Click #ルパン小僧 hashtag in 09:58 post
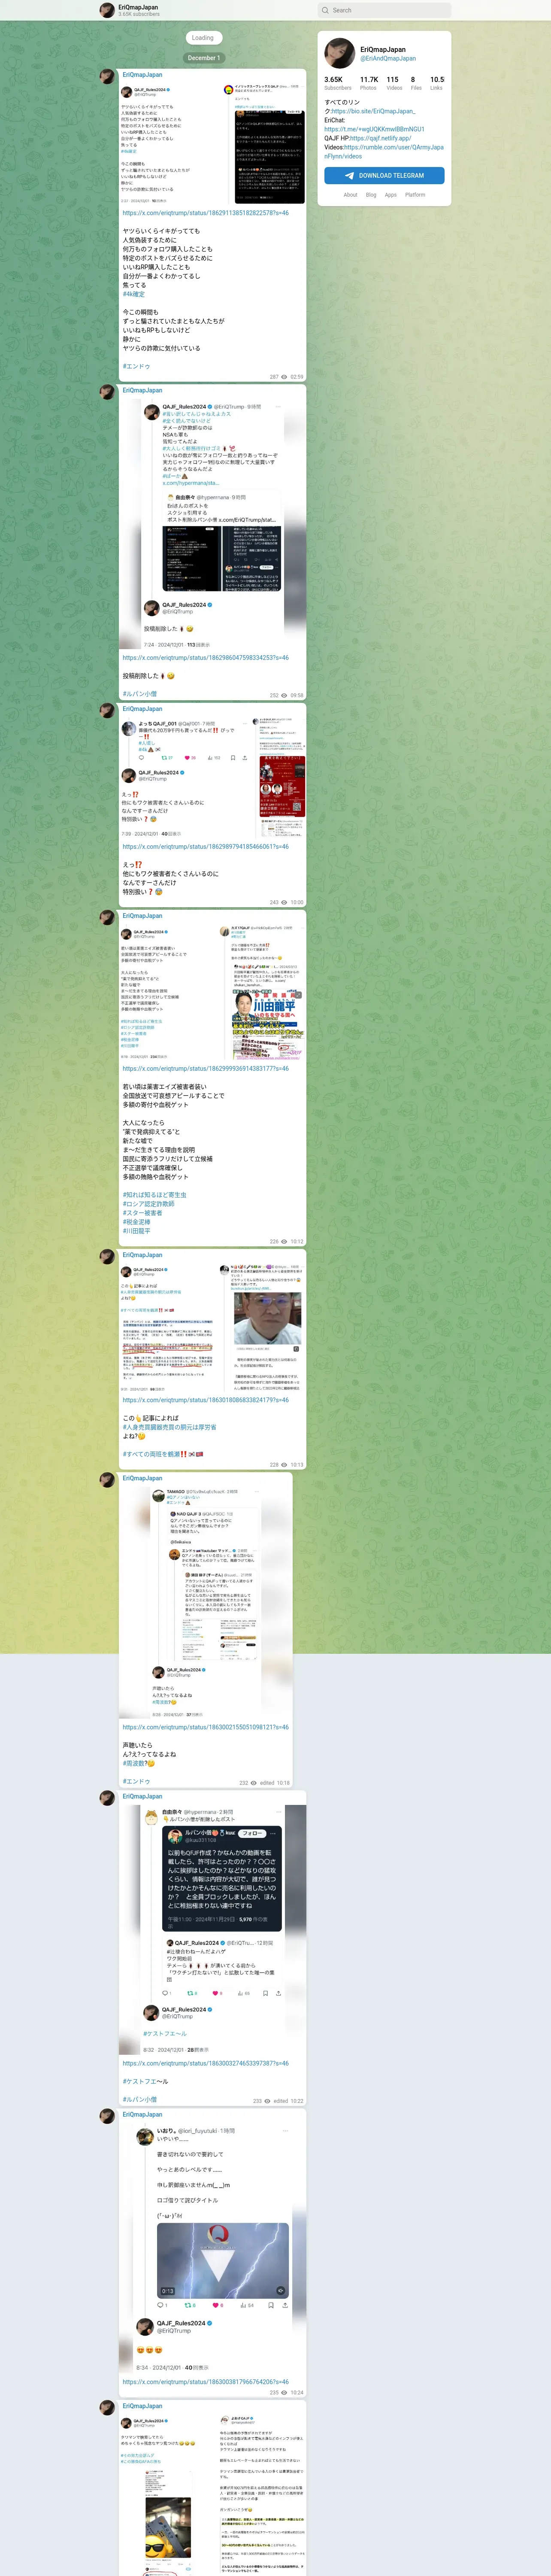The height and width of the screenshot is (2576, 551). (x=140, y=694)
